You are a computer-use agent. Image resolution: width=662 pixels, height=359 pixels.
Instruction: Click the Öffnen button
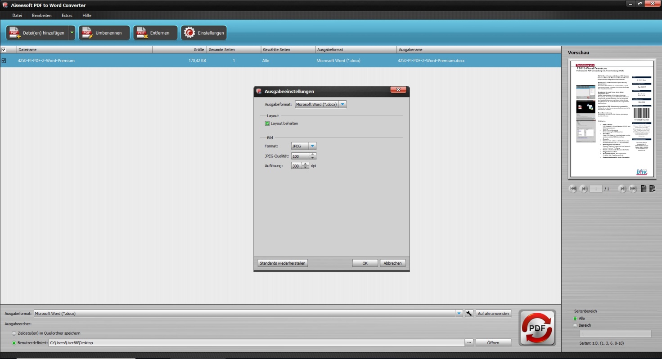493,343
